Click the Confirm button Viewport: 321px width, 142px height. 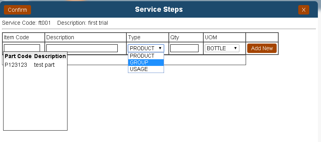click(x=17, y=10)
